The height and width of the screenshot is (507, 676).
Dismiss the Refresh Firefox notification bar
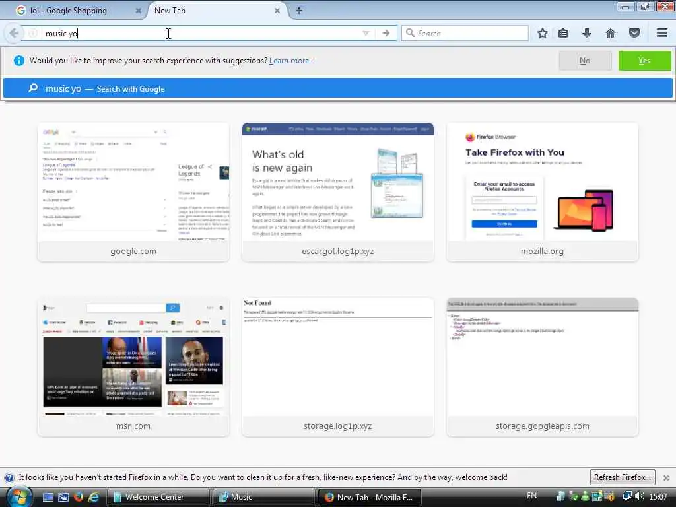(665, 478)
